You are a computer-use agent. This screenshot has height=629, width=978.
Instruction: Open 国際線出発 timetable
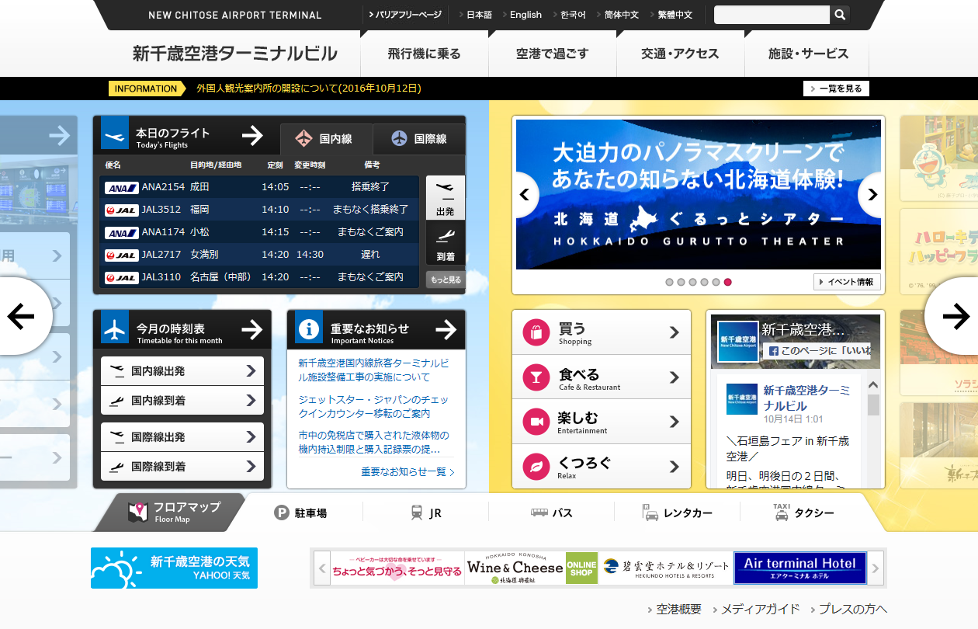(x=182, y=437)
